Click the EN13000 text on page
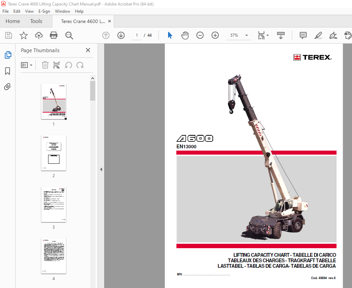 coord(186,147)
